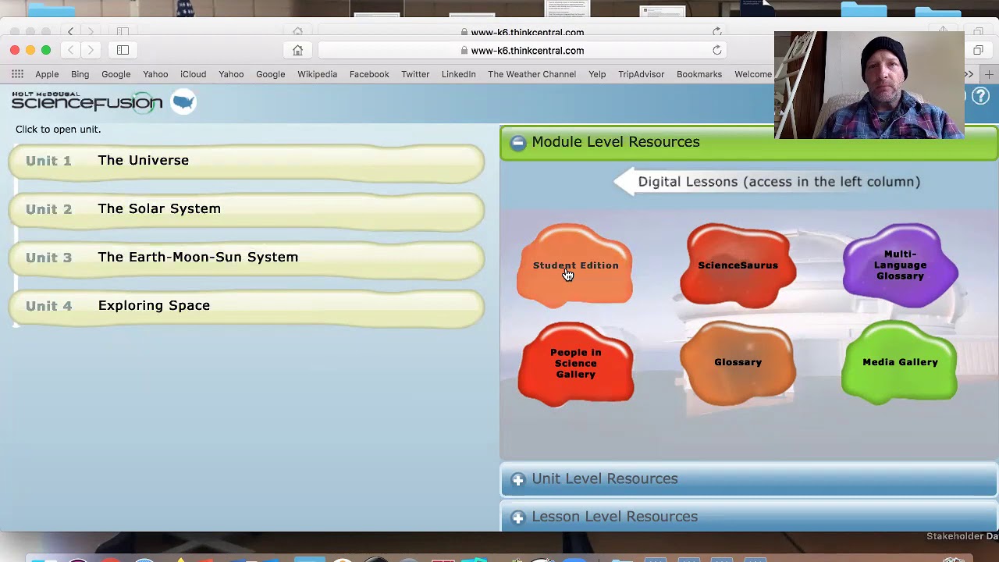
Task: Click the Safari address bar
Action: 523,50
